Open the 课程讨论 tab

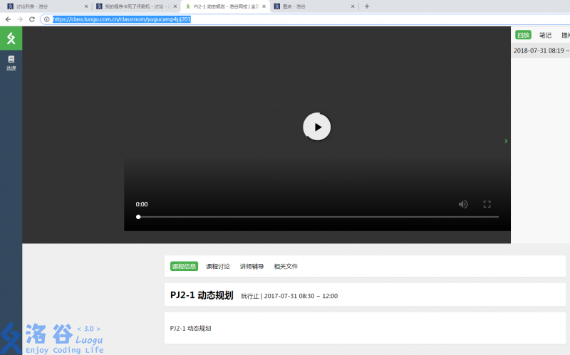click(218, 266)
